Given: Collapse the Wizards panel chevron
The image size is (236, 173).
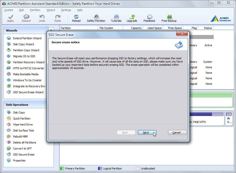Looking at the screenshot, I should click(x=51, y=30).
